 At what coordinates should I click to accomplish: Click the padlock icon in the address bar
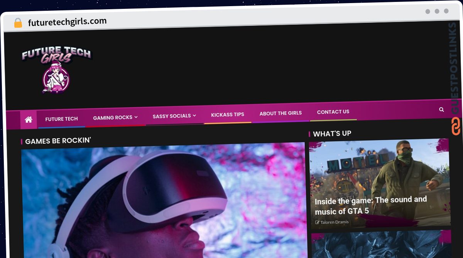(x=18, y=23)
